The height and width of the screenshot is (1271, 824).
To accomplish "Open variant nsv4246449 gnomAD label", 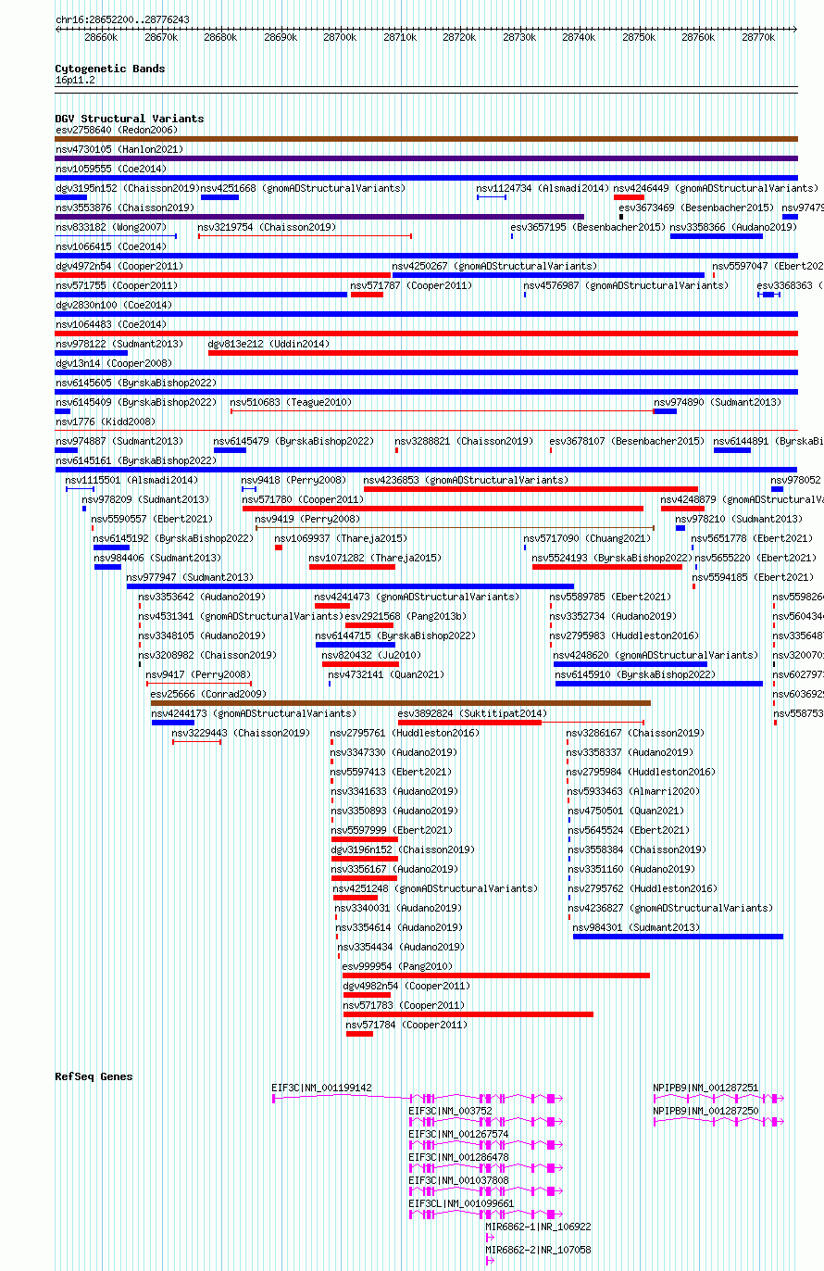I will [716, 188].
